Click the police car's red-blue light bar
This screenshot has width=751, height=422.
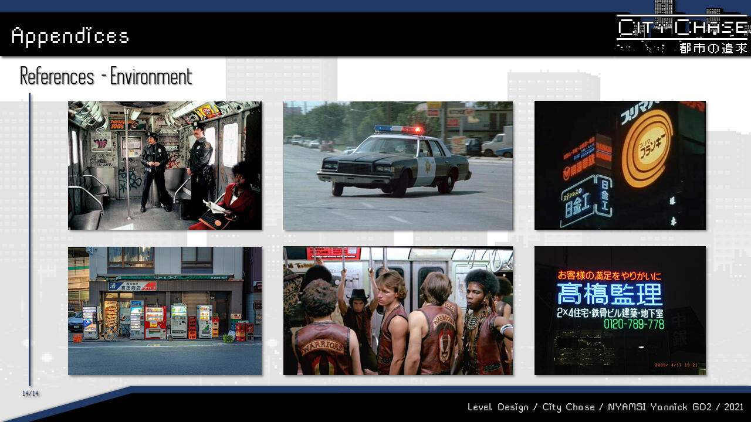coord(398,129)
